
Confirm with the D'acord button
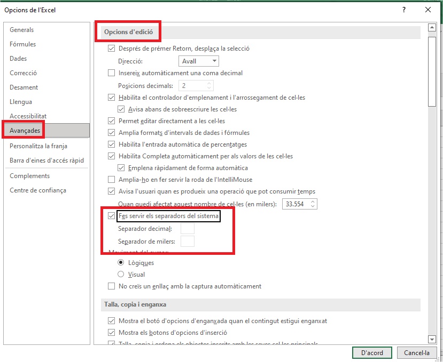(x=372, y=353)
